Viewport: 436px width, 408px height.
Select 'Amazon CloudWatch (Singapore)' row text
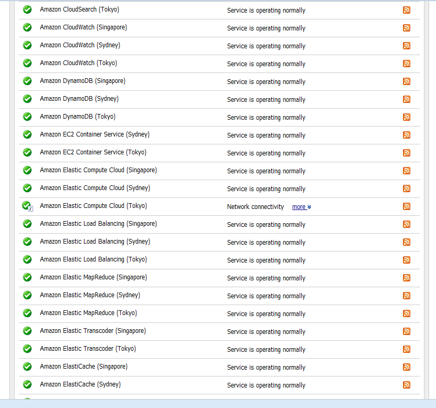[x=83, y=27]
